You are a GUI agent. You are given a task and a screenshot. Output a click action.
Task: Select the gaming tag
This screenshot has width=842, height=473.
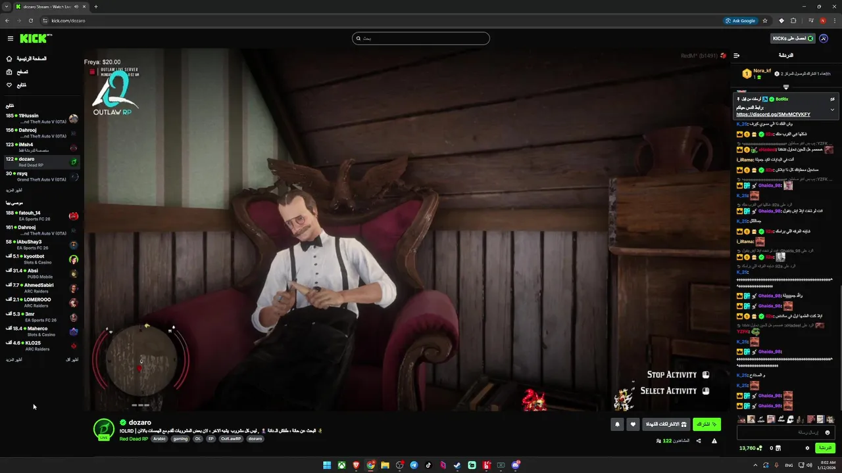point(180,439)
